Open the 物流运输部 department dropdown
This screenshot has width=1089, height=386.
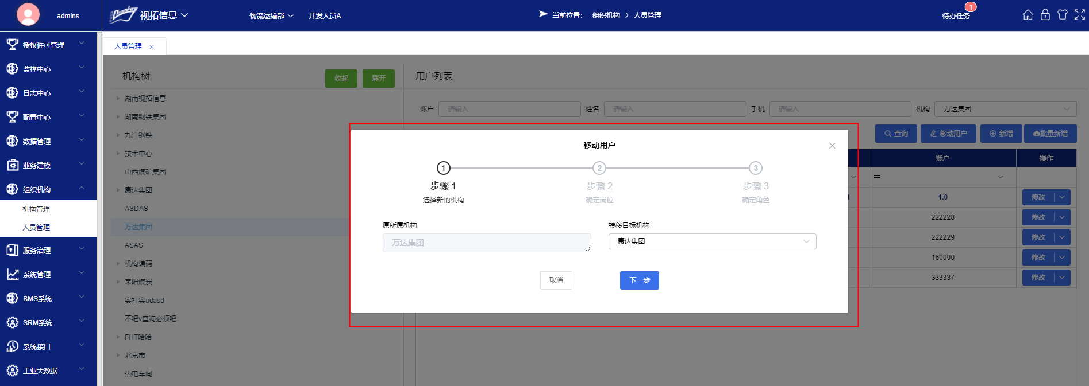click(271, 15)
